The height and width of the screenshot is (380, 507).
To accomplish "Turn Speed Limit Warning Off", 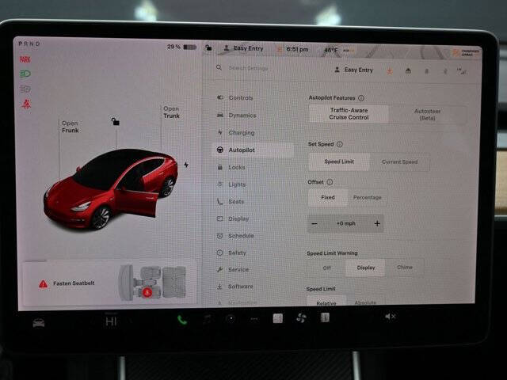I will [x=326, y=268].
